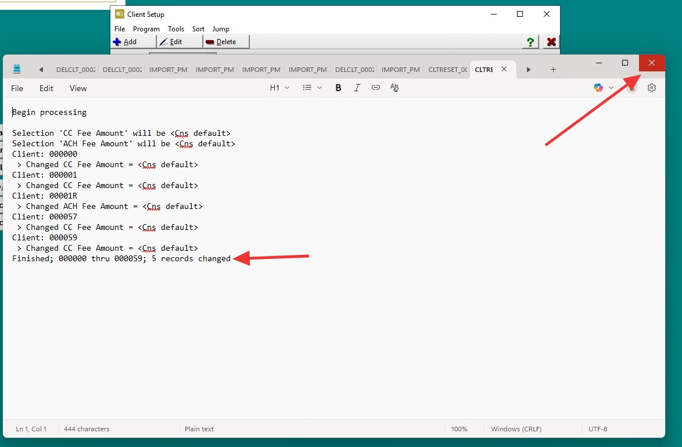The image size is (682, 447).
Task: Click line "Selection 'CC Fee Amount' will be"
Action: point(121,133)
